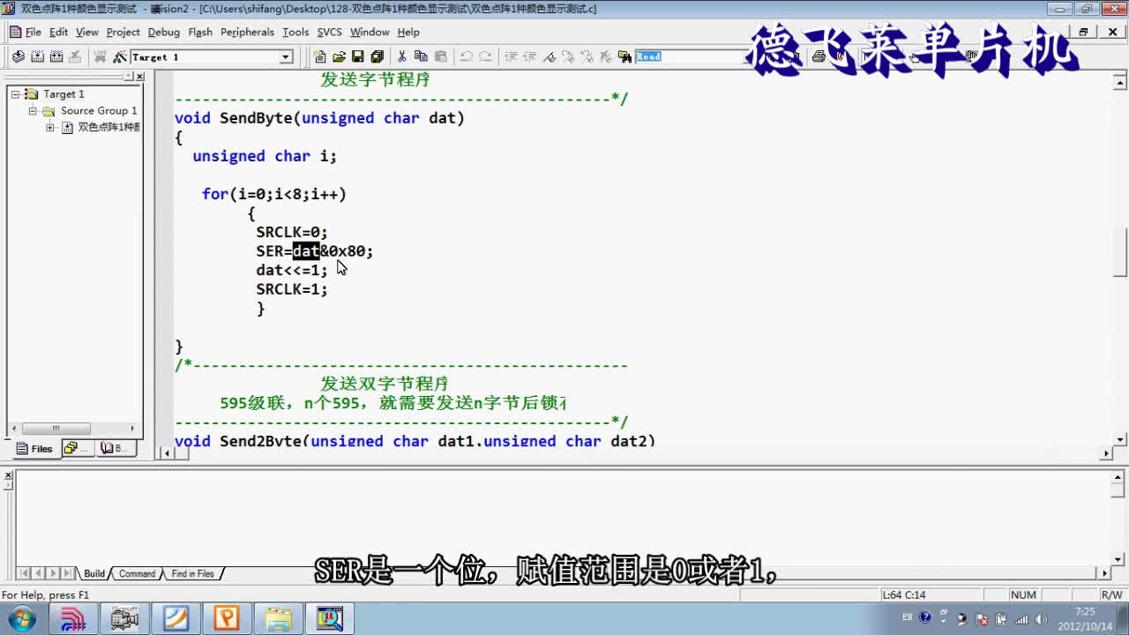Open the Debug menu
The image size is (1129, 635).
click(164, 32)
